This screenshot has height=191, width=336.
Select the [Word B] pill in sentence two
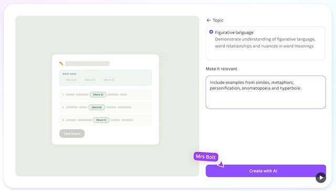97,107
